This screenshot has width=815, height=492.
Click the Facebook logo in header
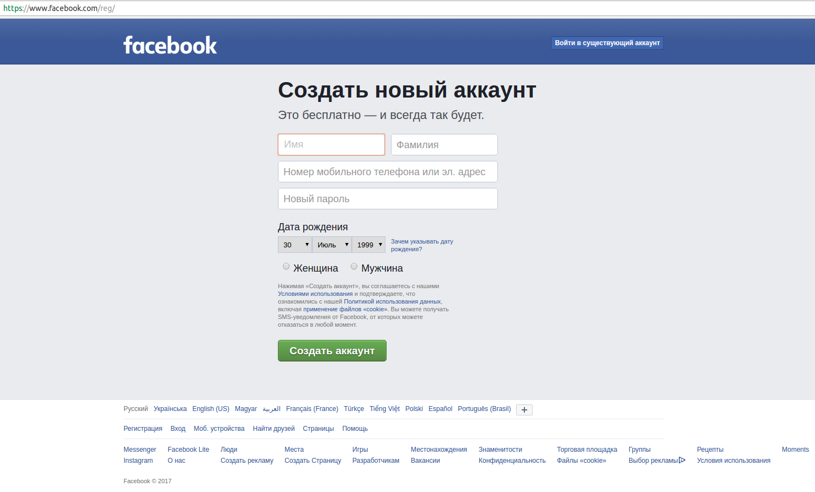[x=170, y=45]
